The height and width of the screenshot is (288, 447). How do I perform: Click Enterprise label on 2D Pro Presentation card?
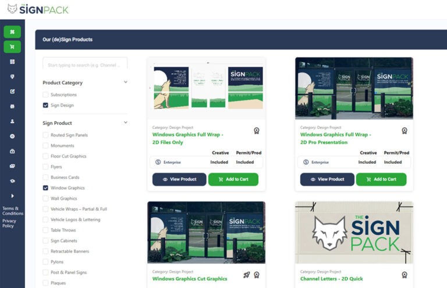[320, 163]
